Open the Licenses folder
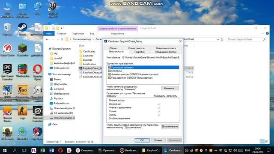The image size is (274, 154). coord(87,60)
